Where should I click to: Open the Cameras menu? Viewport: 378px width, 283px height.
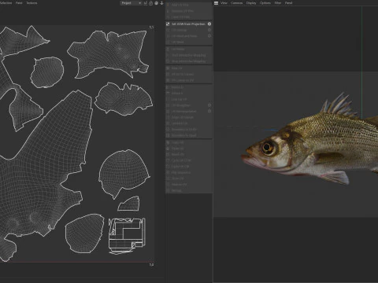tap(237, 3)
